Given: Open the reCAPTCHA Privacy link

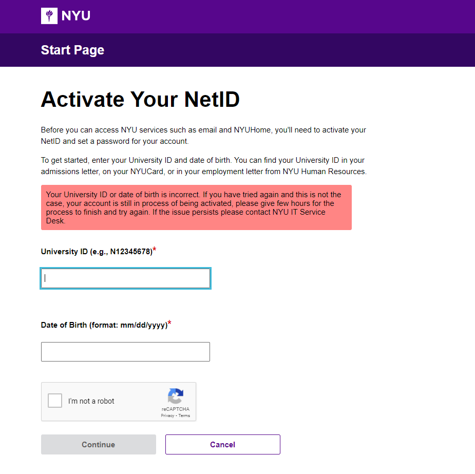Looking at the screenshot, I should pyautogui.click(x=167, y=415).
